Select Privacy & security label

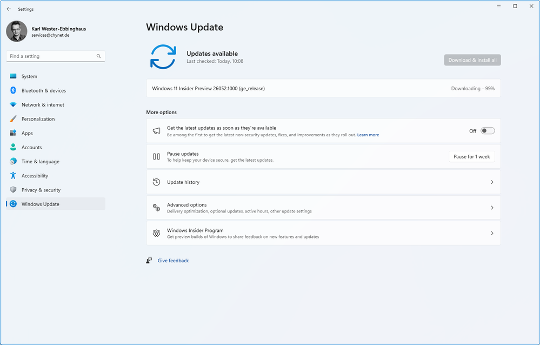coord(41,190)
